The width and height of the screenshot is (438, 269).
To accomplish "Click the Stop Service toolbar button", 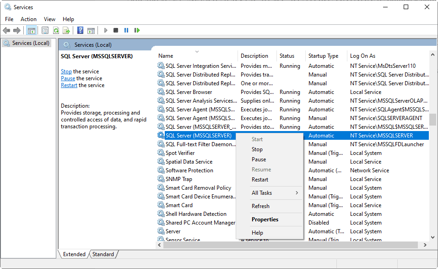I will coord(116,30).
